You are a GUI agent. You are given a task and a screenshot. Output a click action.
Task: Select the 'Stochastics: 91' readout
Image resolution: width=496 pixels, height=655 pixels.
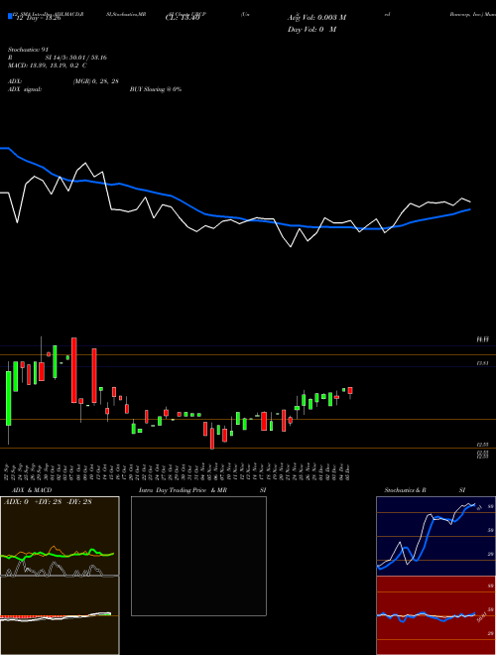tap(29, 50)
